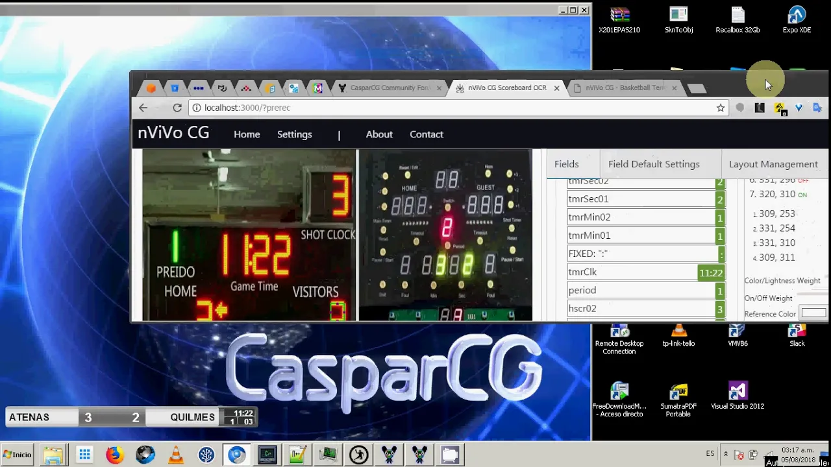
Task: Open SknToObj desktop icon
Action: coord(678,20)
